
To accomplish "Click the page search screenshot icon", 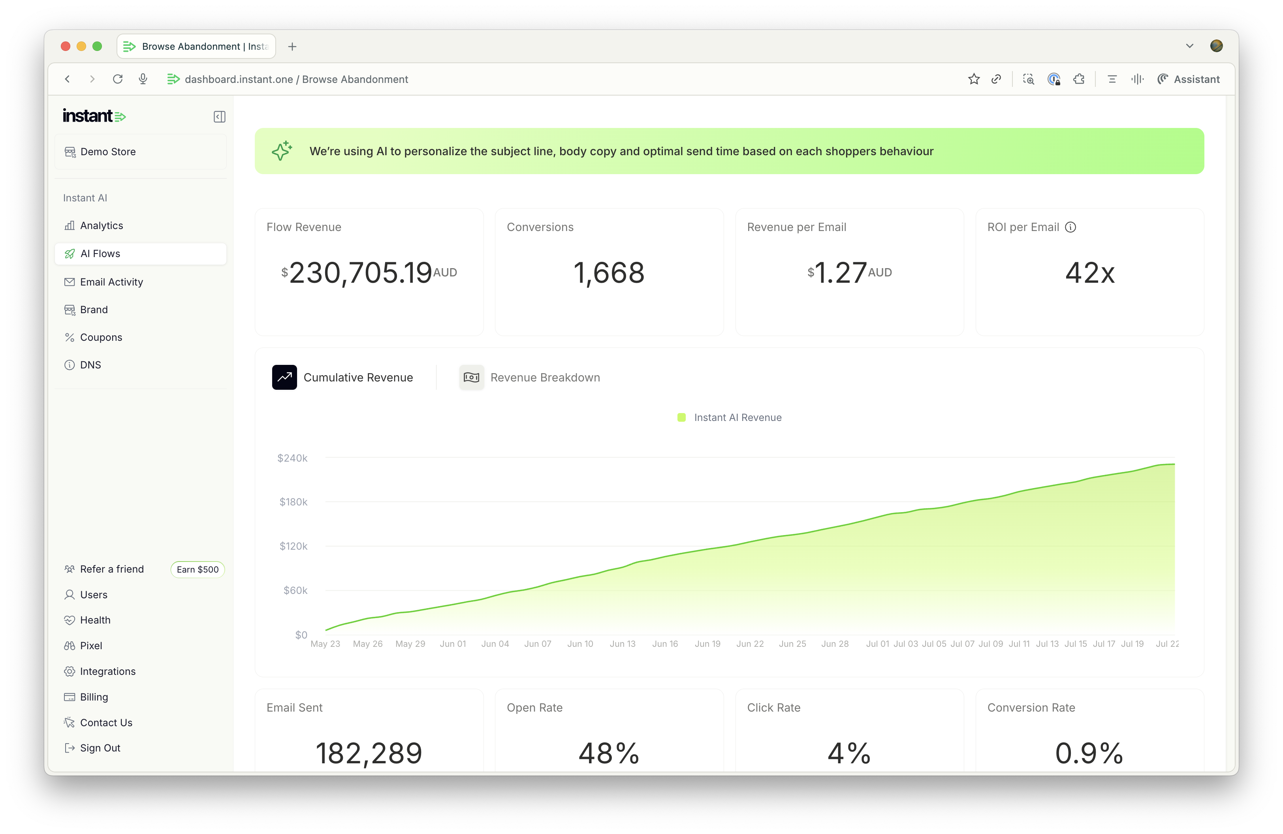I will click(x=1029, y=79).
